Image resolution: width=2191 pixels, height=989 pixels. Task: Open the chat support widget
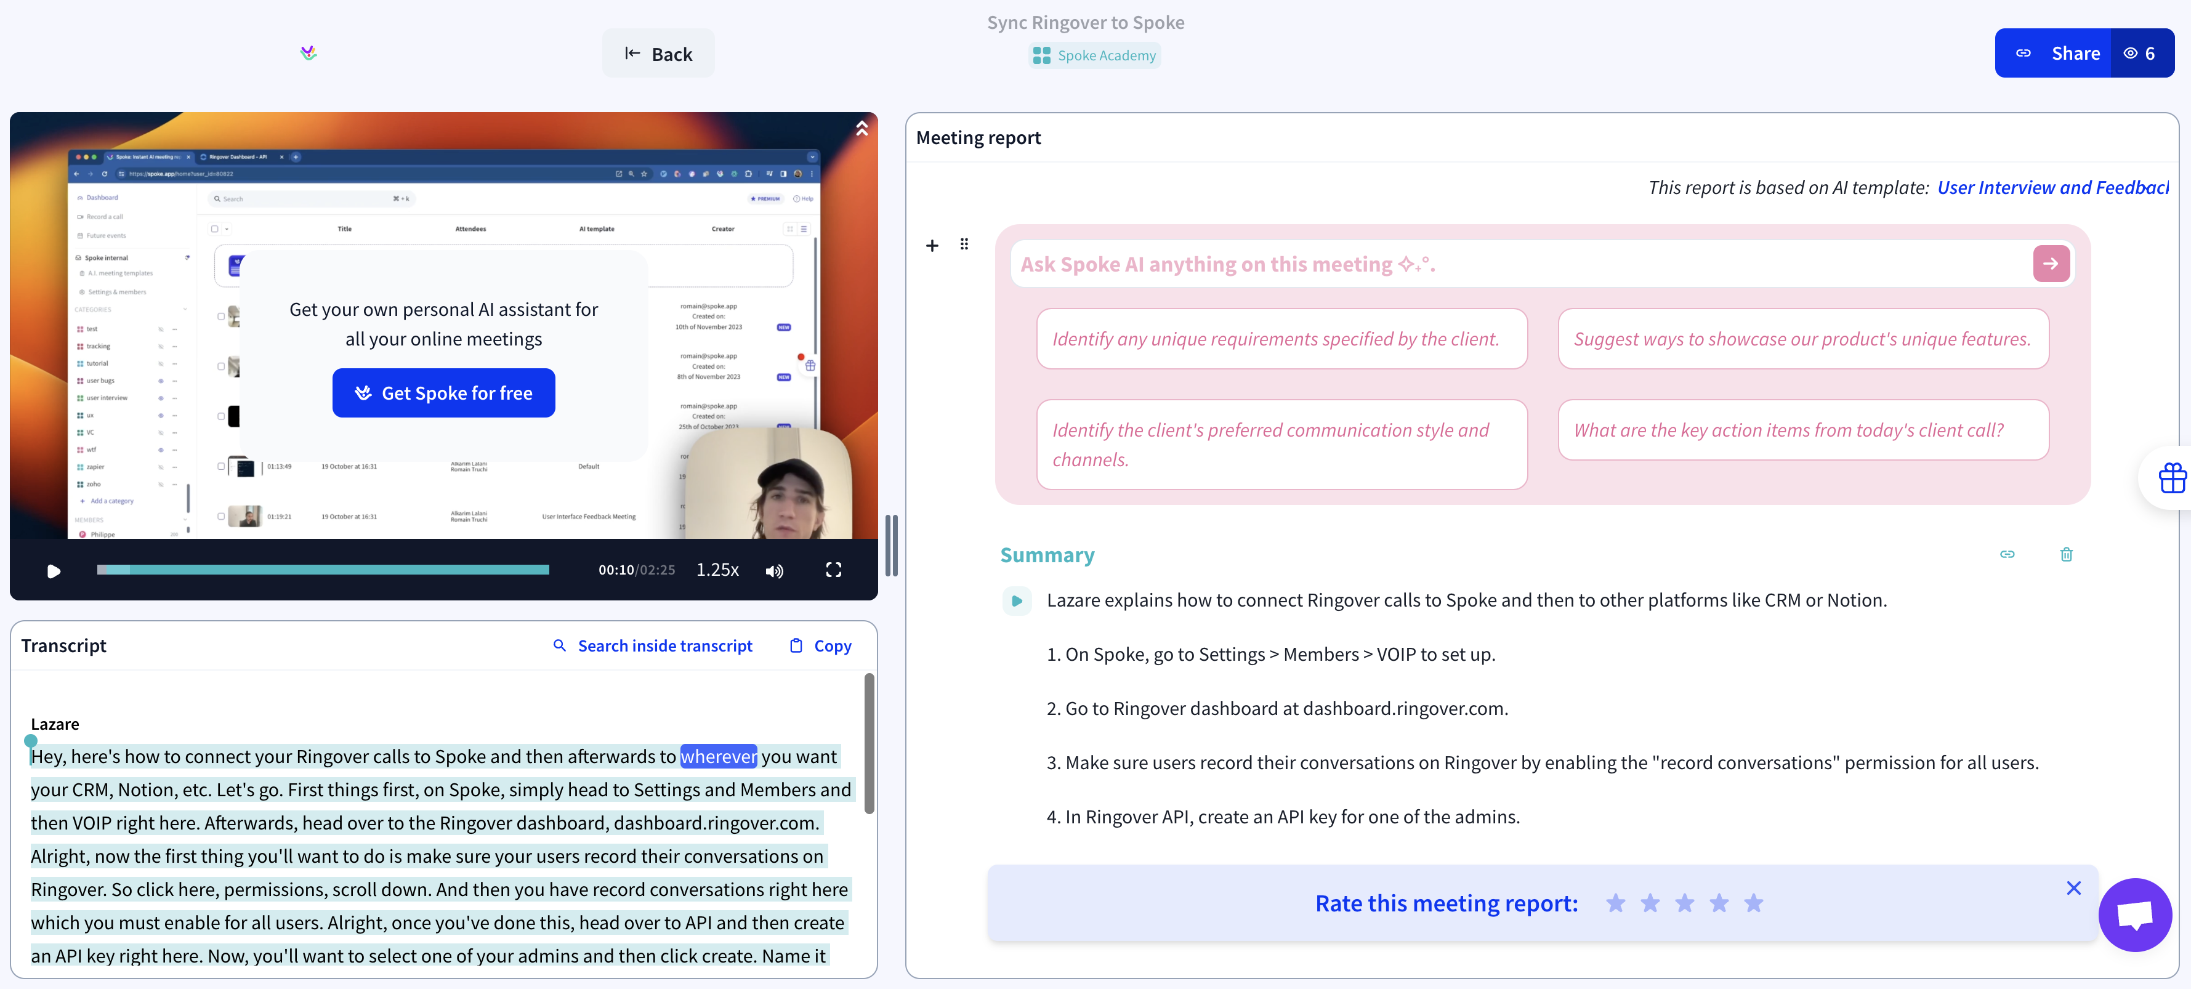click(2135, 914)
